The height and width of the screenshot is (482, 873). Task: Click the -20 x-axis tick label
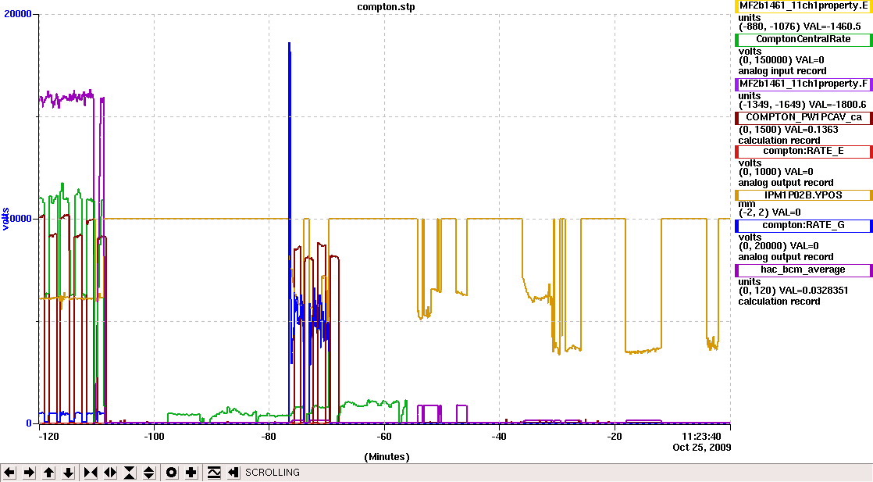(614, 437)
